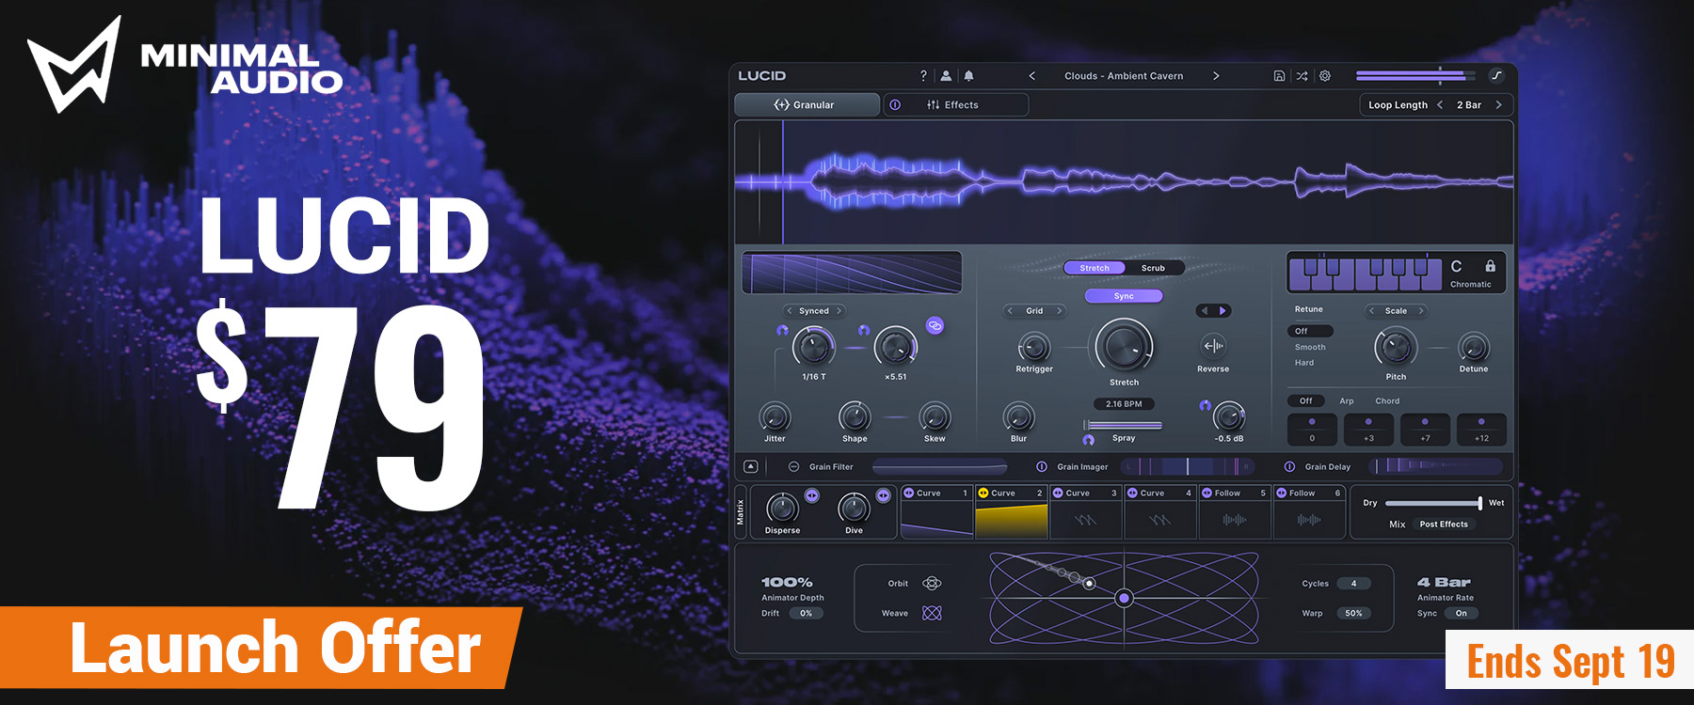Click the modulation icon beside the 1/16 T knob
Screen dimensions: 1694x705
(782, 330)
